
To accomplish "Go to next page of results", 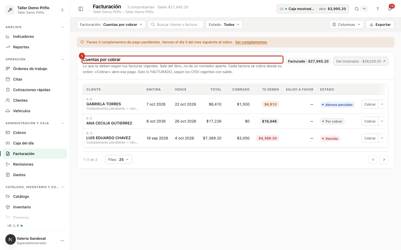I will tap(384, 159).
